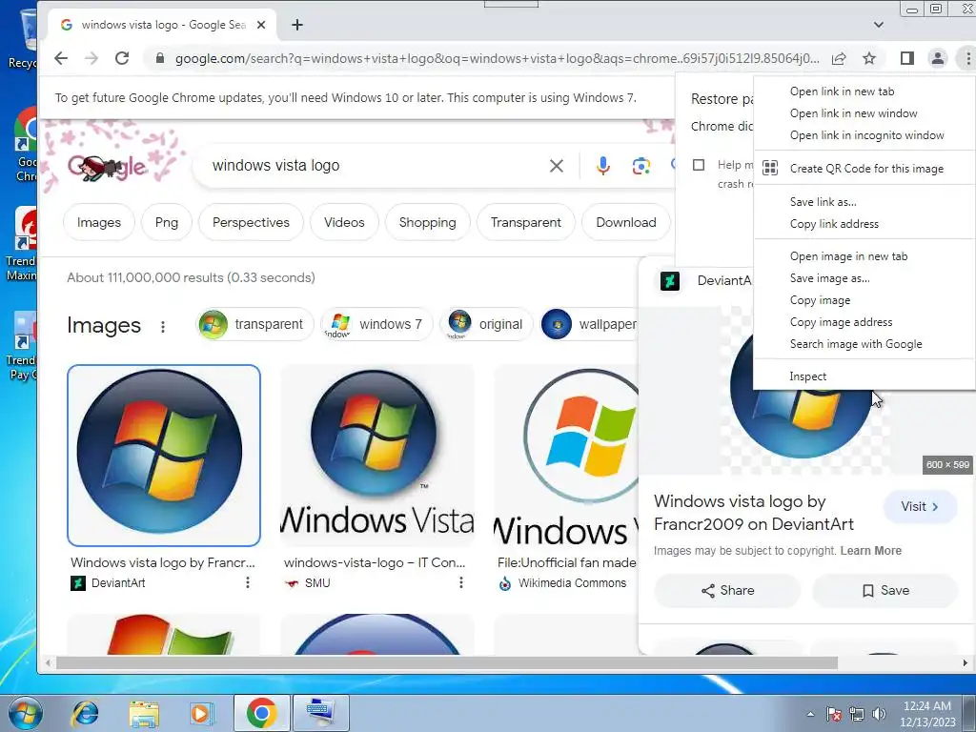Viewport: 976px width, 732px height.
Task: Select the Images filter chip
Action: tap(99, 222)
